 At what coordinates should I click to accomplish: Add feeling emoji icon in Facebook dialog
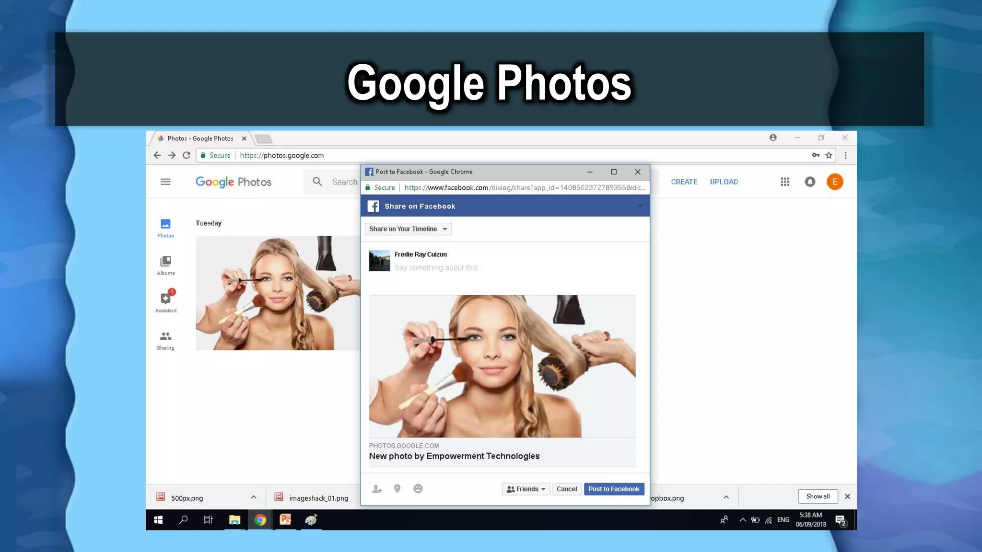[x=418, y=489]
